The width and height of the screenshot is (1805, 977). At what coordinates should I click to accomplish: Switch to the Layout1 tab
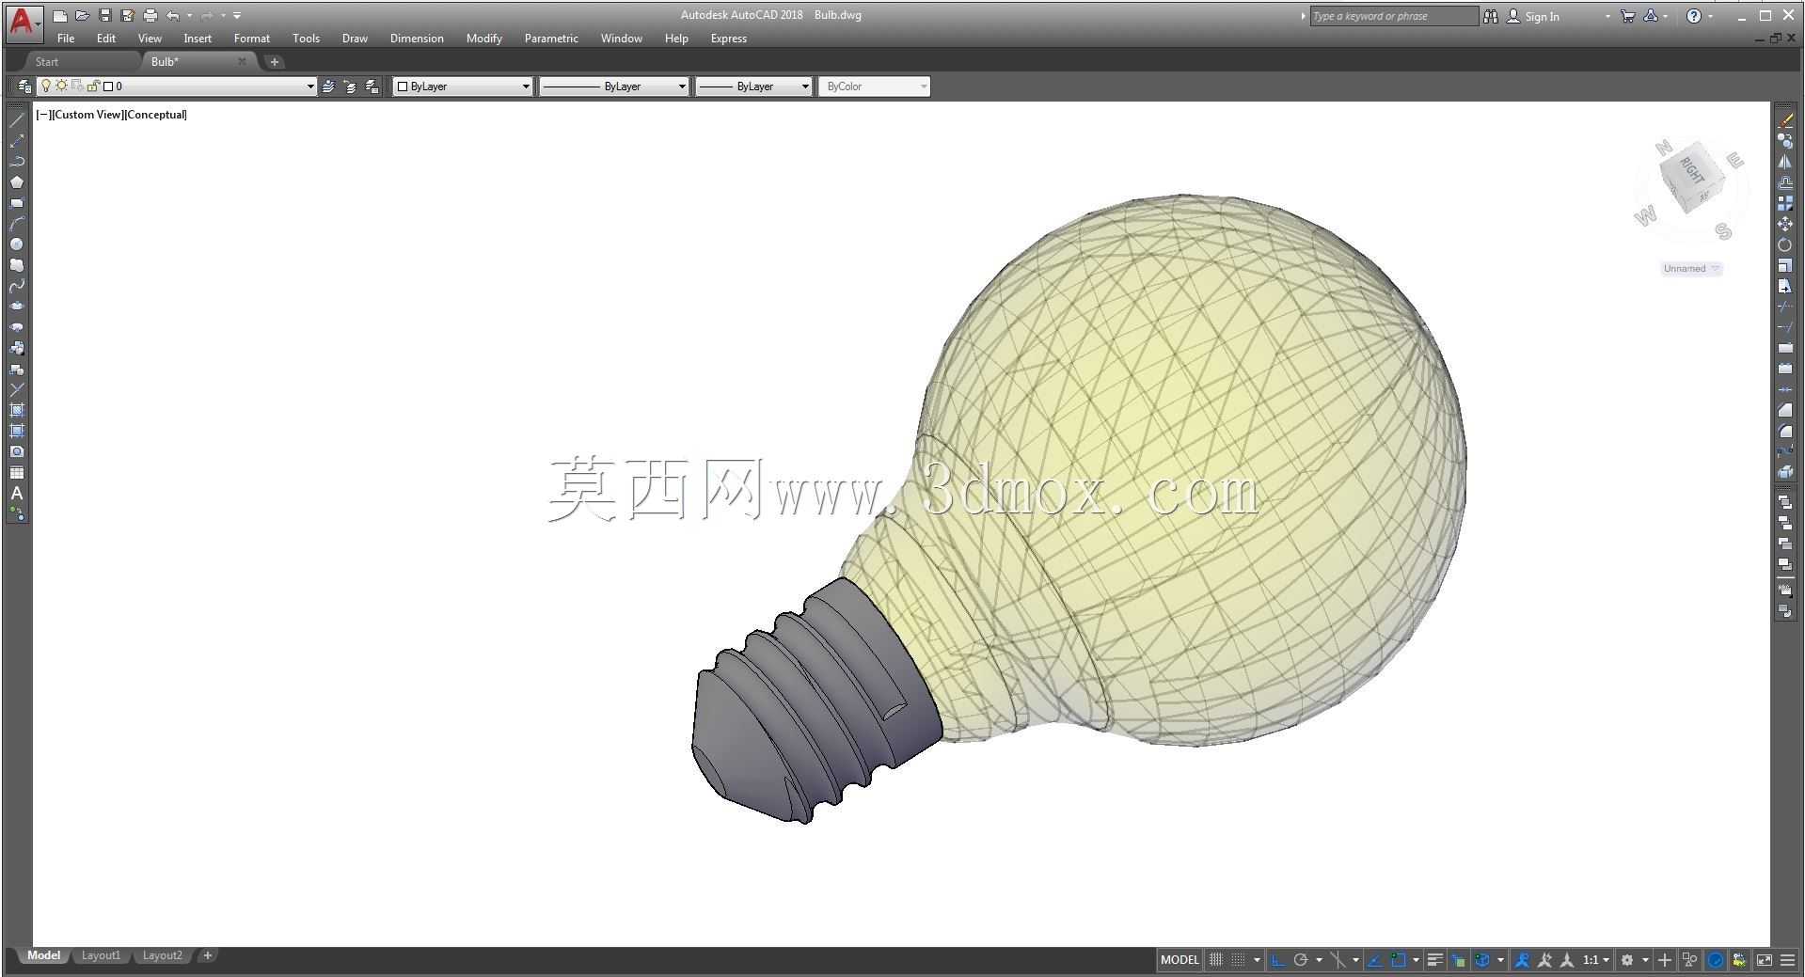point(101,955)
